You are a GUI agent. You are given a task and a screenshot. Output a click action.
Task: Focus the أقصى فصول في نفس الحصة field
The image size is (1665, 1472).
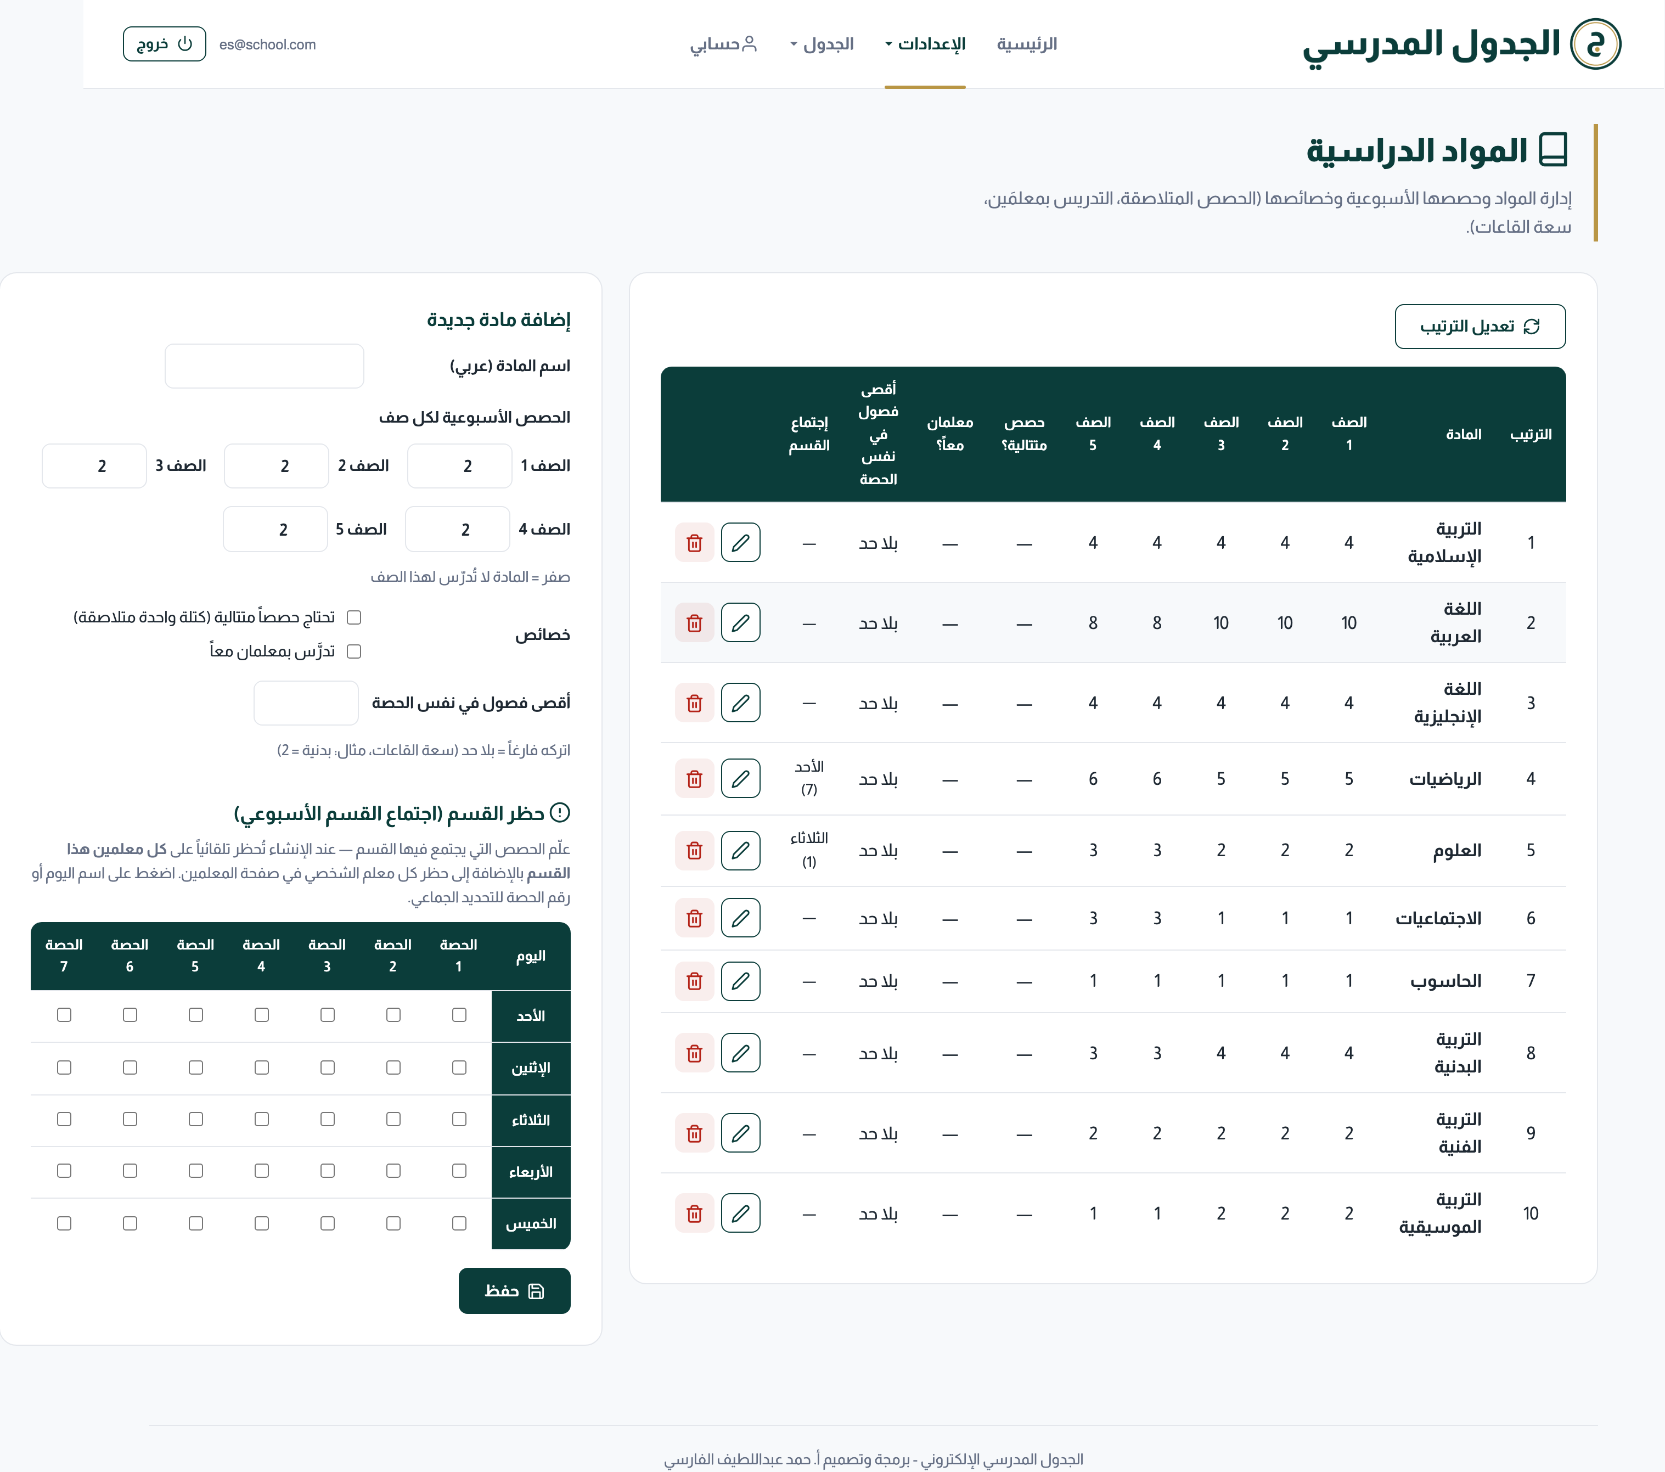click(306, 703)
